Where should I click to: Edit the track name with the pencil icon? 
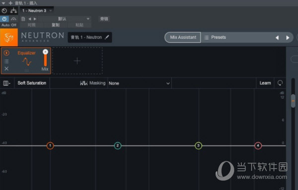coord(107,37)
